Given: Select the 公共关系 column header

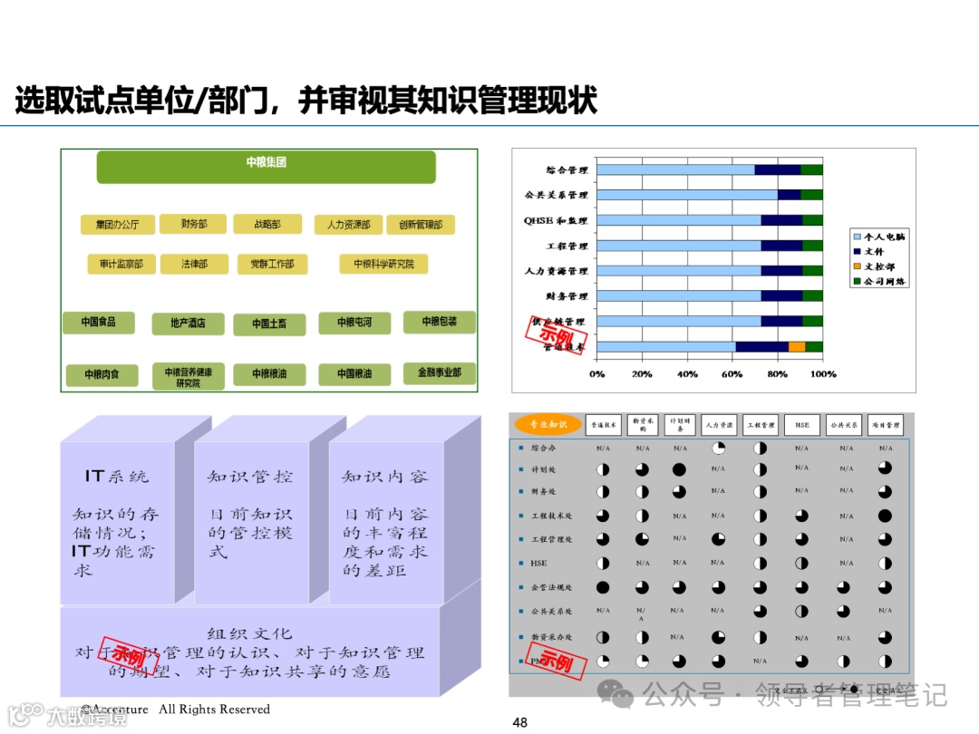Looking at the screenshot, I should (844, 425).
